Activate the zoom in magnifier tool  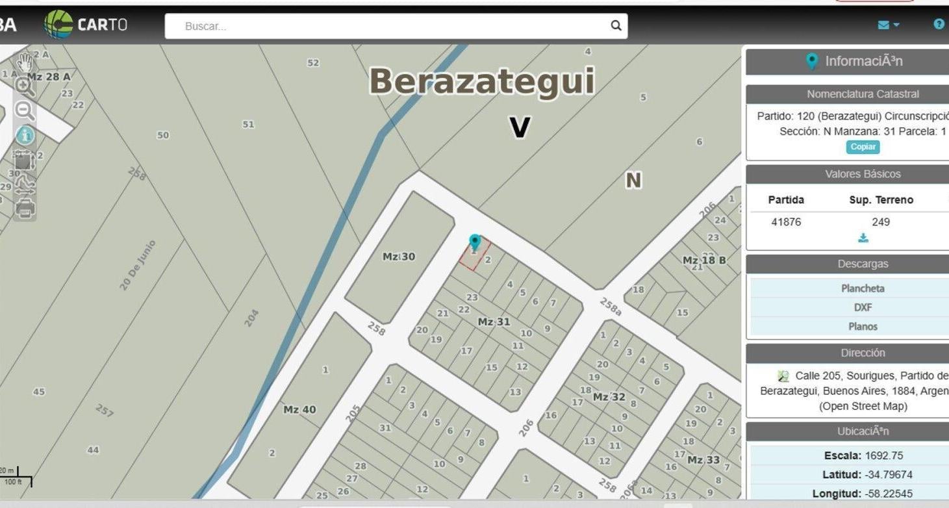coord(25,86)
